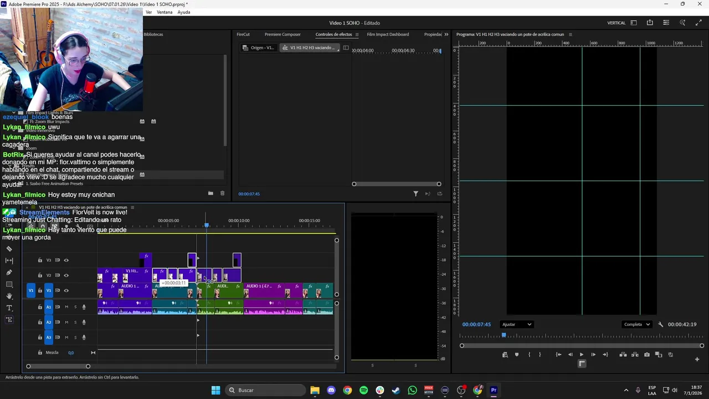This screenshot has width=709, height=399.
Task: Select the Pen tool
Action: click(x=9, y=273)
